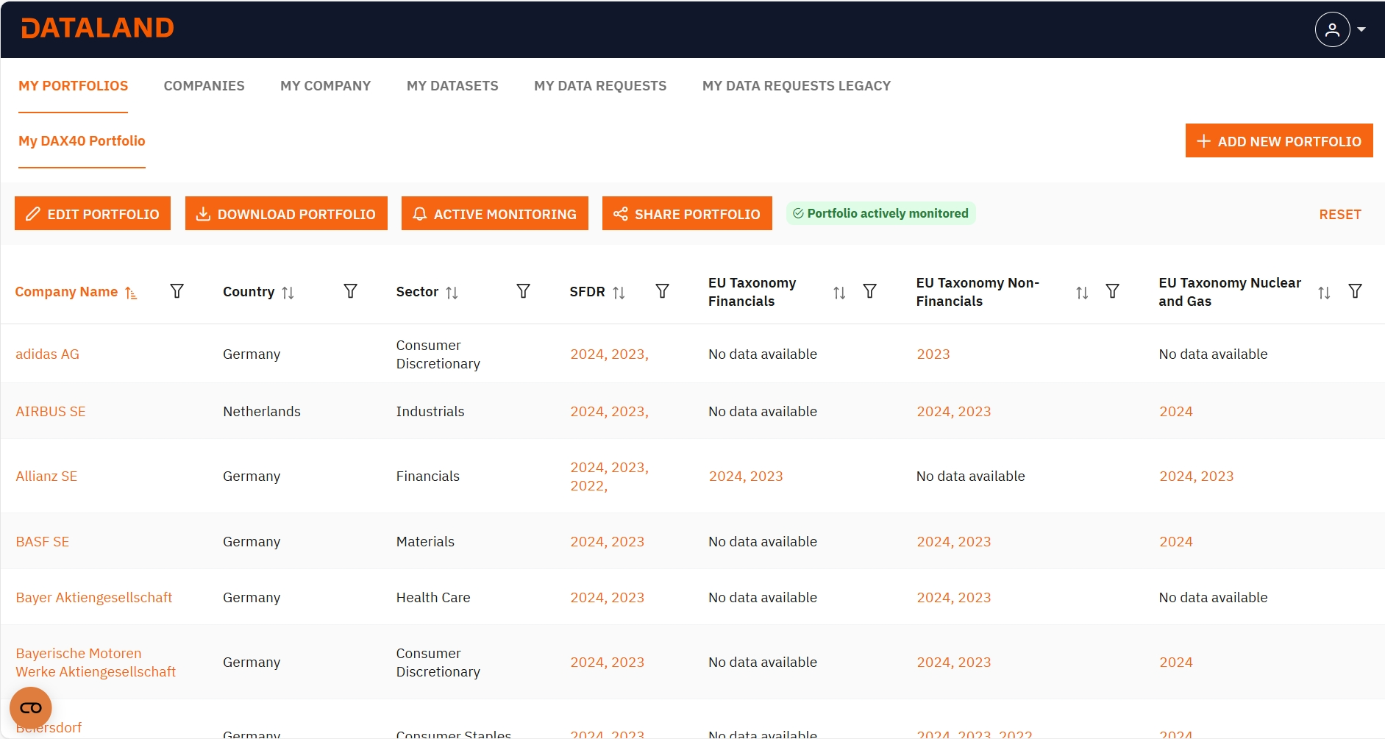Open Bayerische Motoren Werke Nuclear and Gas 2024
Screen dimensions: 1385x739
[x=1176, y=662]
